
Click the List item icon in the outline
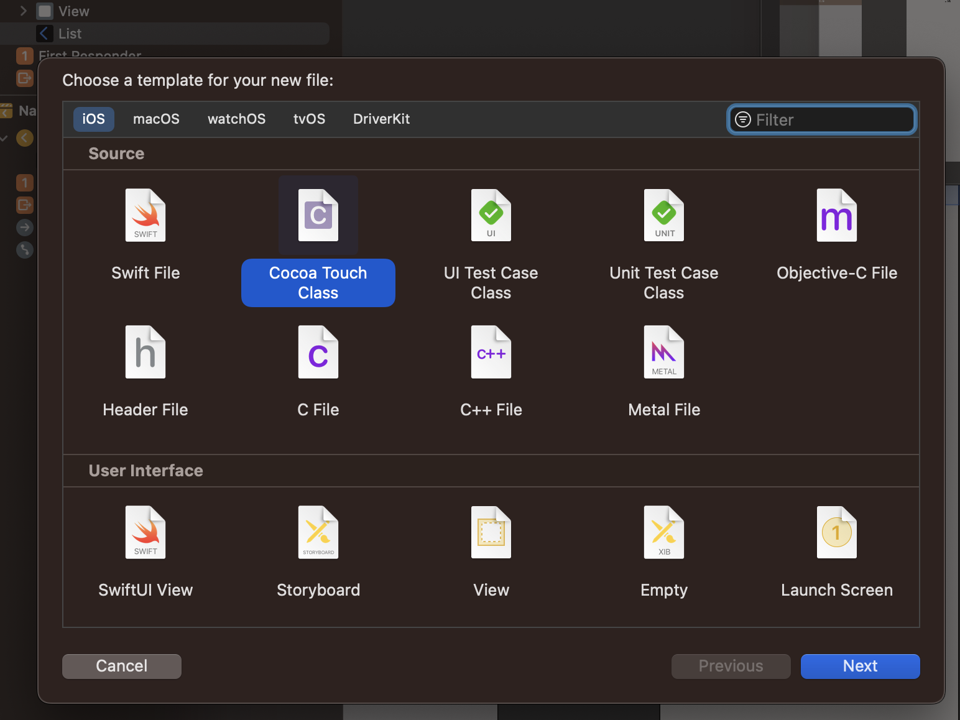pyautogui.click(x=44, y=34)
